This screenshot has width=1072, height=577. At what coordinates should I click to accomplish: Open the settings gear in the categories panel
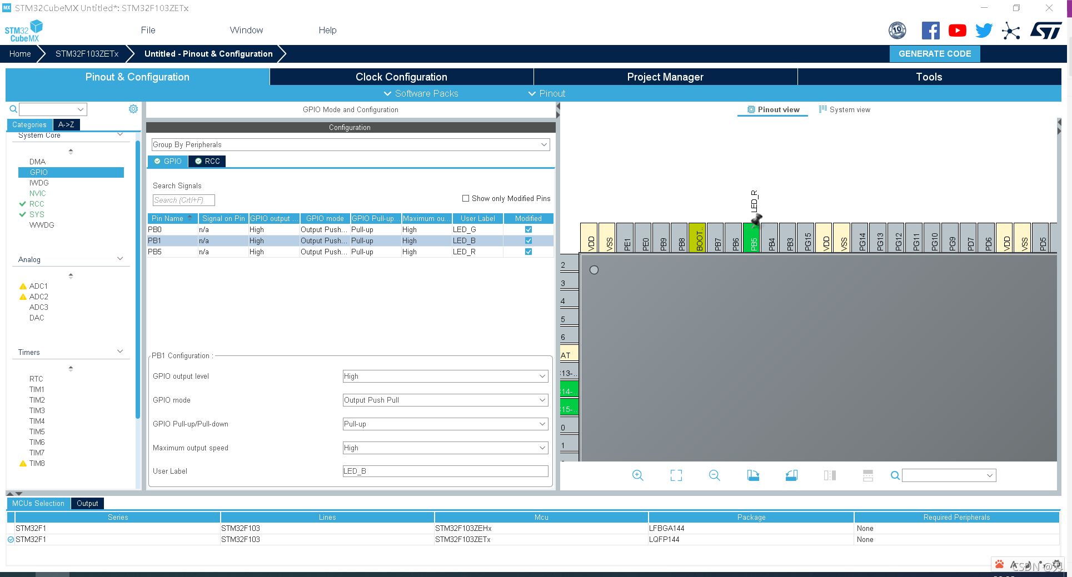point(133,109)
